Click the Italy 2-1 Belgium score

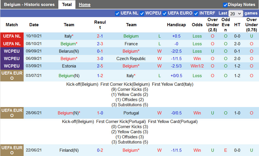[100, 36]
